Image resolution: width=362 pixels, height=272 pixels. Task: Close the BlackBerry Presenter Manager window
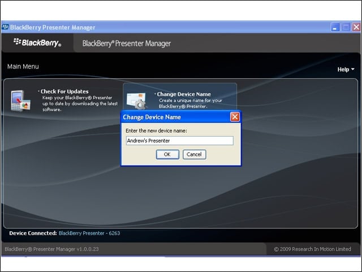click(x=356, y=27)
